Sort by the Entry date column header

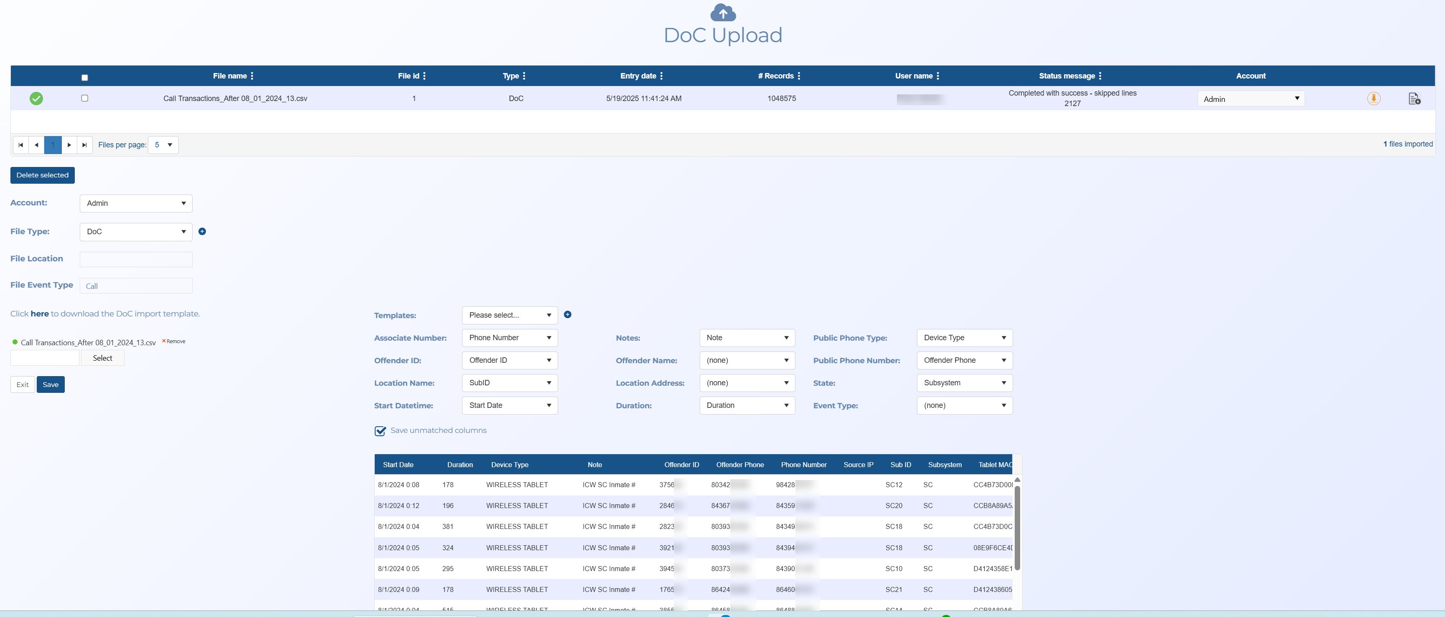tap(638, 76)
